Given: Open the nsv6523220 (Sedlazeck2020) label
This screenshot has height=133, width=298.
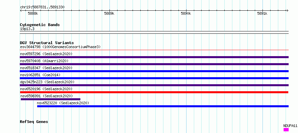Looking at the screenshot, I should 63,103.
